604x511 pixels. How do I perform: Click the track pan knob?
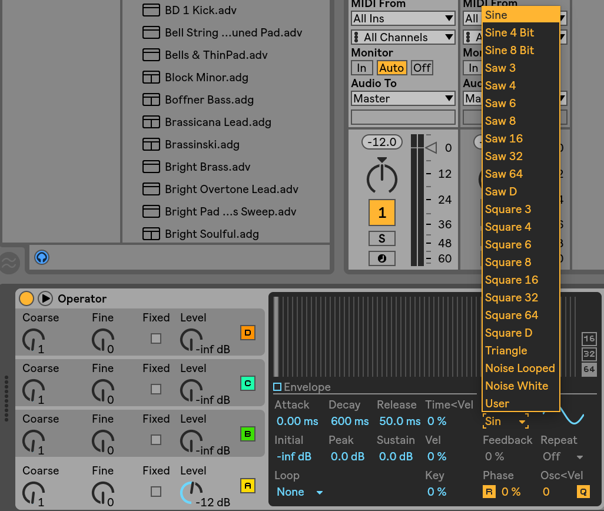click(381, 178)
